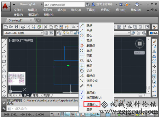Click the ByLayer color swatch
Screen dimensions: 160x118
(151, 33)
